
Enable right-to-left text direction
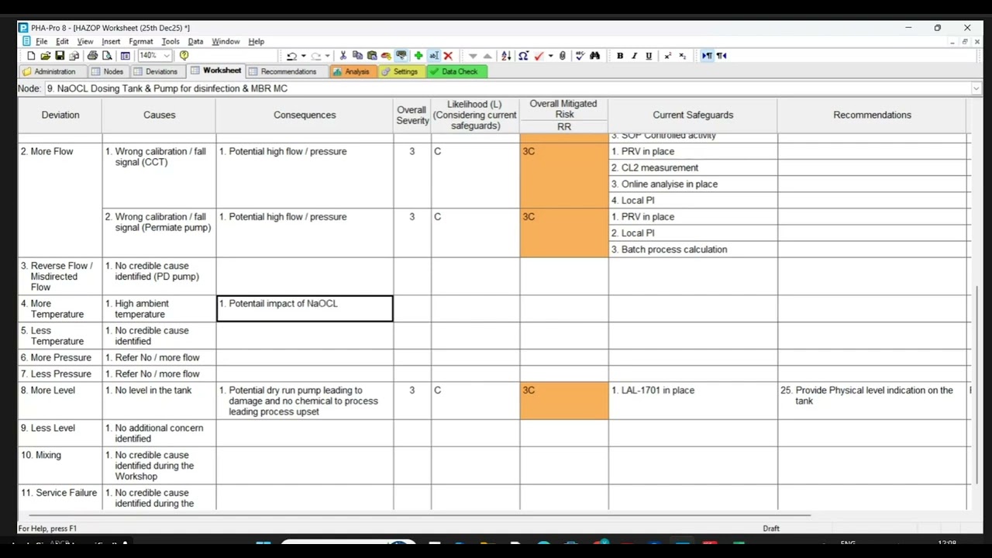(722, 56)
